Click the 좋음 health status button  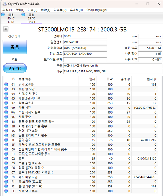click(x=15, y=47)
